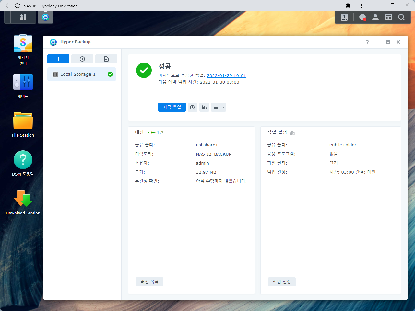
Task: Open the widgets panel icon
Action: coord(388,17)
